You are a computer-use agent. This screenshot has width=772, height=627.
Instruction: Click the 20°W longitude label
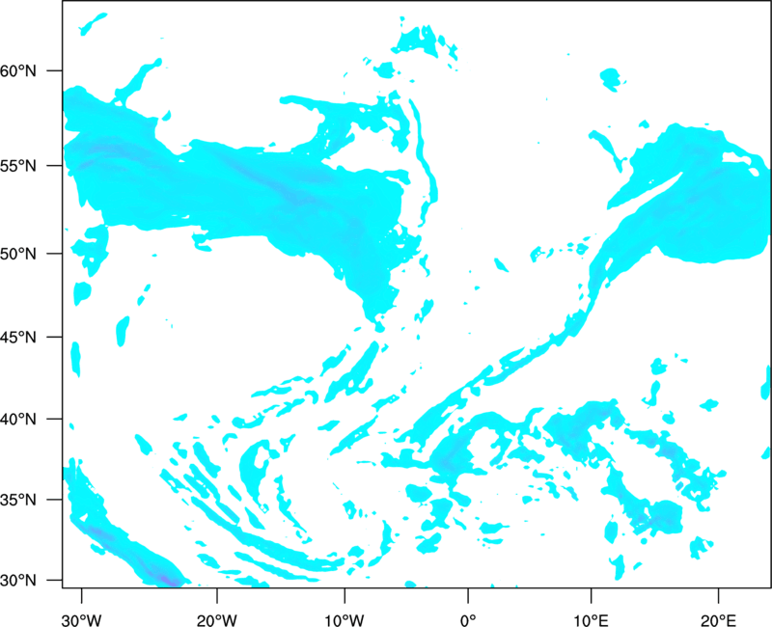(x=217, y=620)
